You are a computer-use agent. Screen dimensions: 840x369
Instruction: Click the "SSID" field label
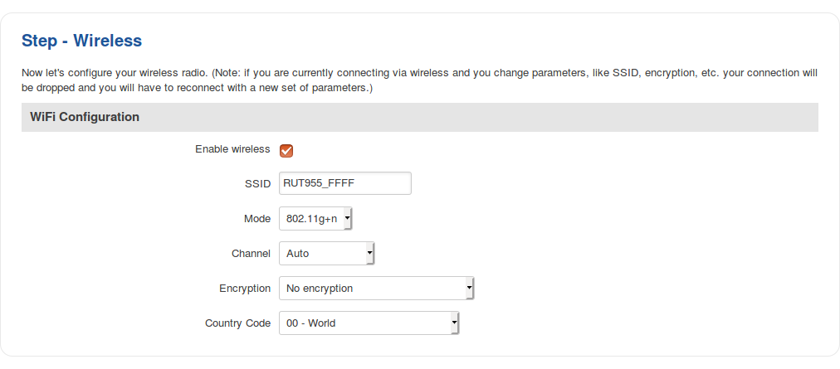[x=259, y=184]
